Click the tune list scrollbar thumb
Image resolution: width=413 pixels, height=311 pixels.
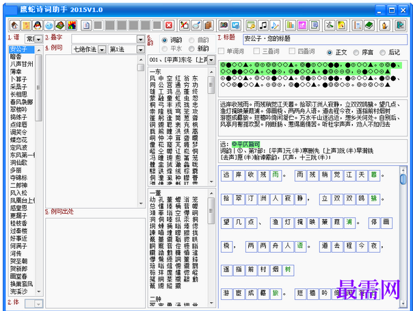point(39,88)
